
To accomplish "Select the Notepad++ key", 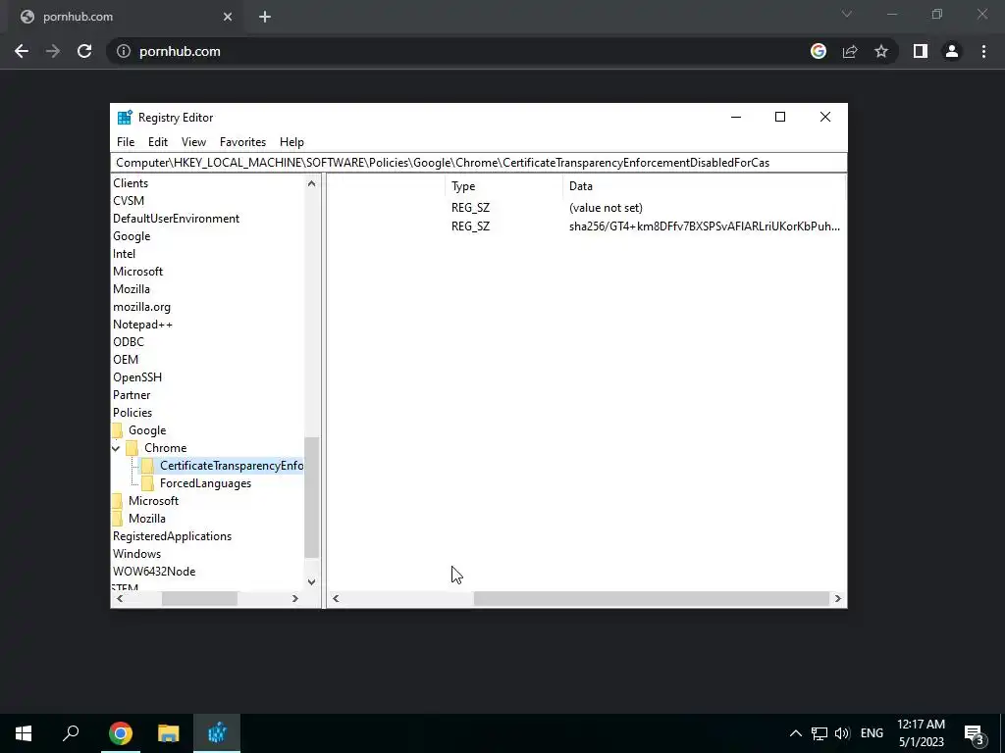I will (143, 325).
